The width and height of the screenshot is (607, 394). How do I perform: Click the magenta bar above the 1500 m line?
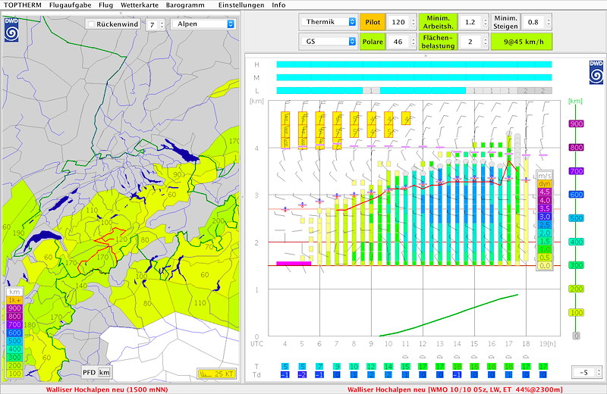click(x=294, y=264)
